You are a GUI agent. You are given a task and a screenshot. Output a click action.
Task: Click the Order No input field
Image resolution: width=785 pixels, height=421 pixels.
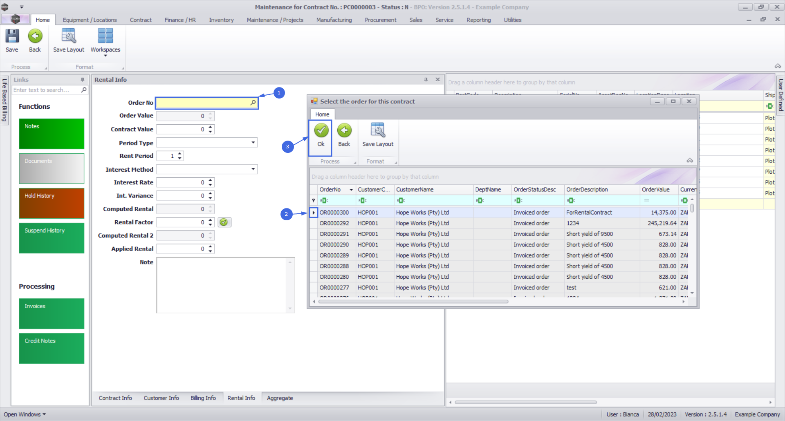pyautogui.click(x=202, y=103)
